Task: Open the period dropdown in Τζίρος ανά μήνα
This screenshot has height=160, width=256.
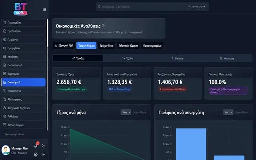Action: [126, 112]
